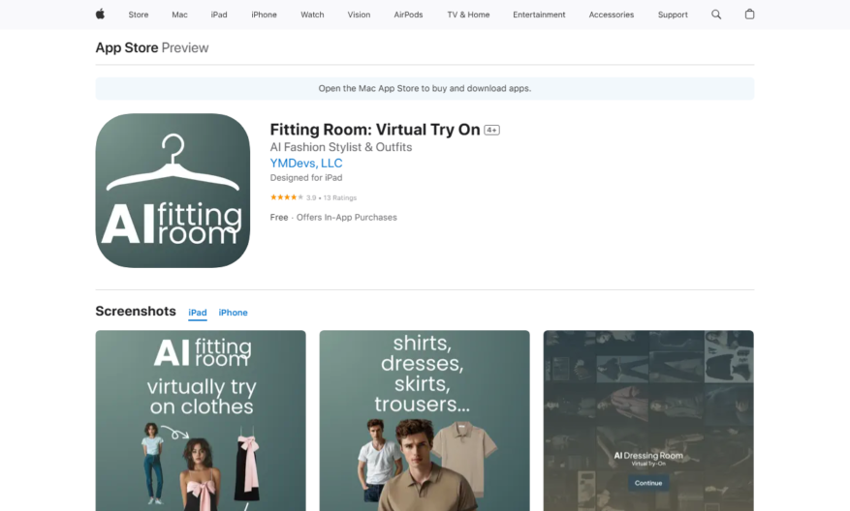
Task: Open the Watch menu item
Action: click(x=312, y=15)
